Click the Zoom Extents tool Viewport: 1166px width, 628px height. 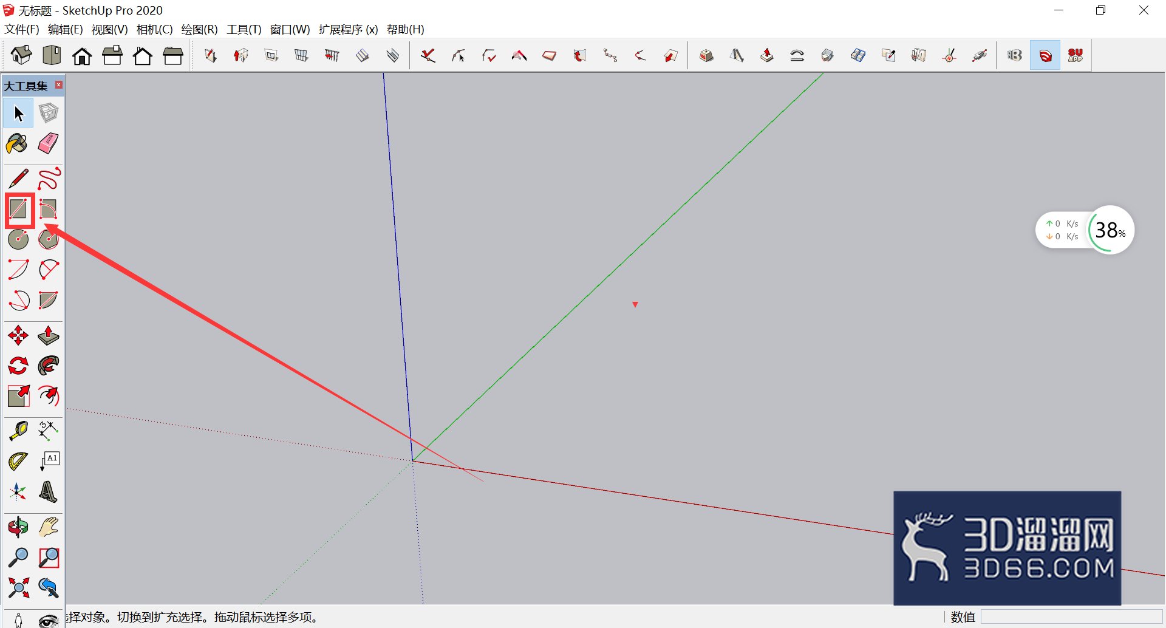pos(18,587)
